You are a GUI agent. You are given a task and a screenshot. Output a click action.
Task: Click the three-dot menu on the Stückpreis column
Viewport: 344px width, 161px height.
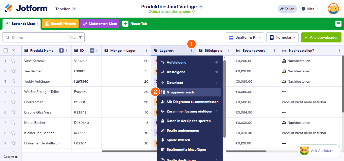coord(229,50)
